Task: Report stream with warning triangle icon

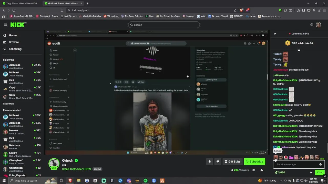Action: (x=262, y=170)
